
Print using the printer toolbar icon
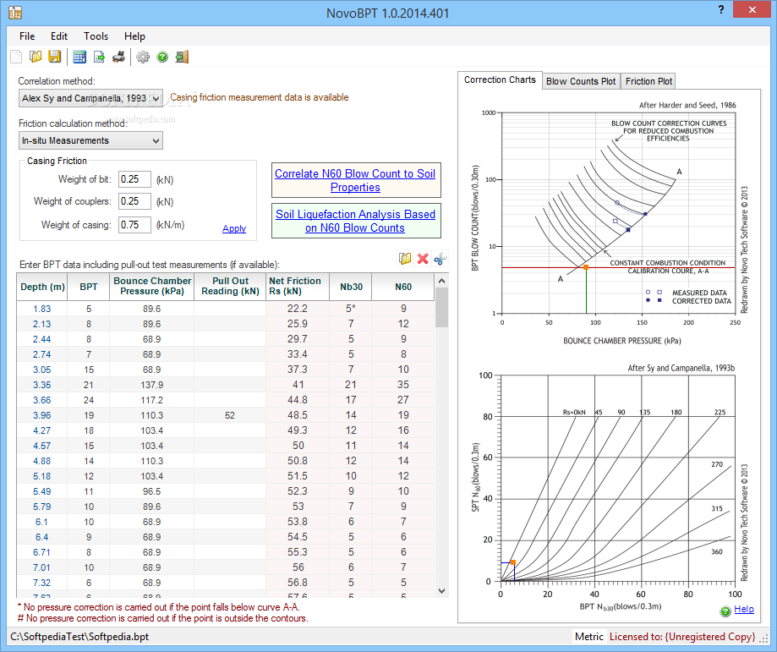[118, 57]
